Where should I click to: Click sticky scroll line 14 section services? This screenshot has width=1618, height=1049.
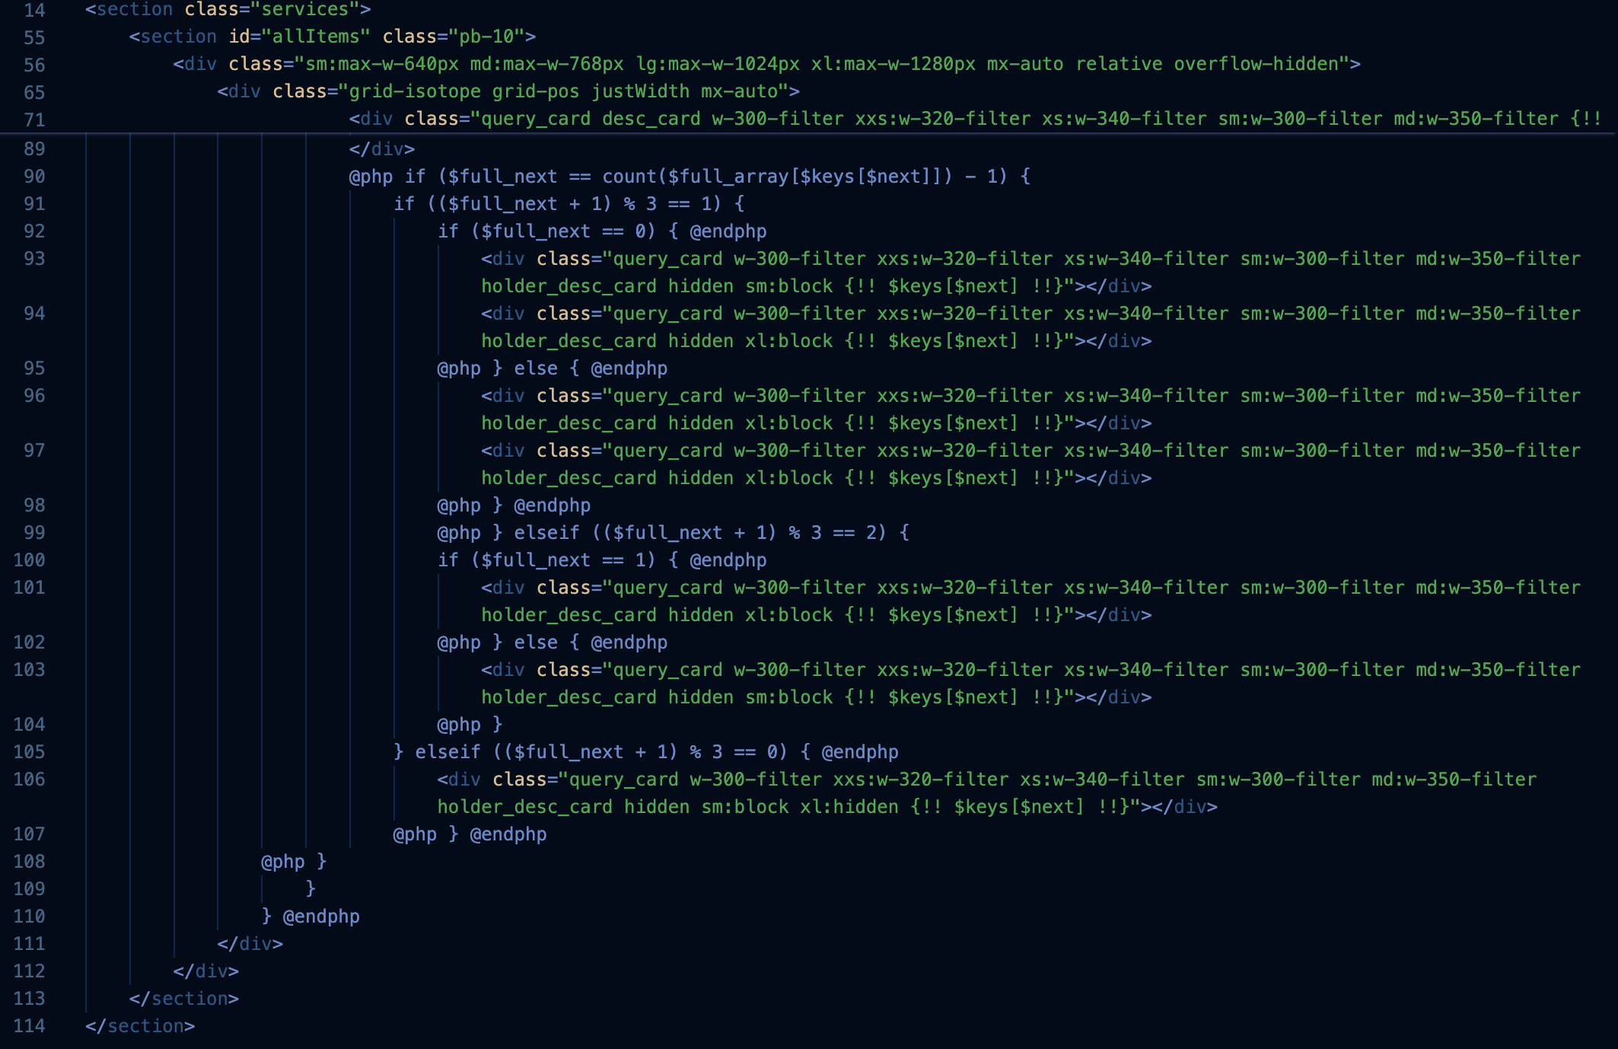click(228, 10)
